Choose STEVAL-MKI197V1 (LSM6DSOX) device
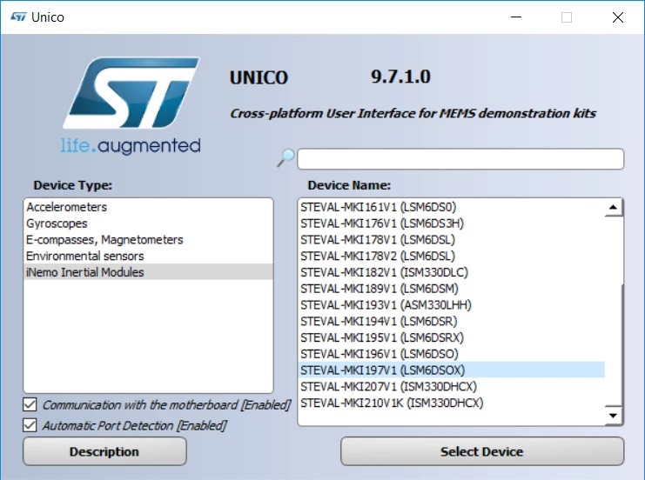645x480 pixels. click(452, 370)
